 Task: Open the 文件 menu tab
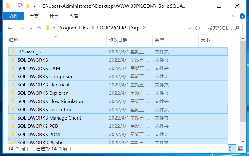13,16
